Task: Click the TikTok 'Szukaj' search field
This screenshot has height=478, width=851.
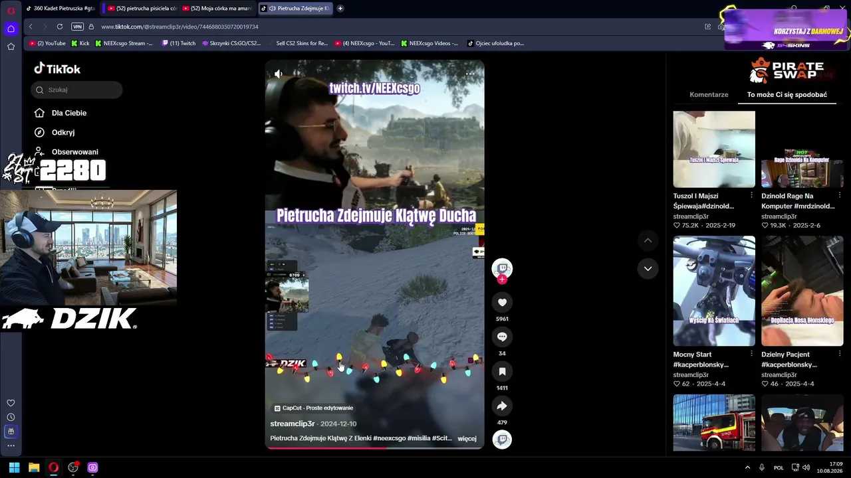Action: [77, 90]
